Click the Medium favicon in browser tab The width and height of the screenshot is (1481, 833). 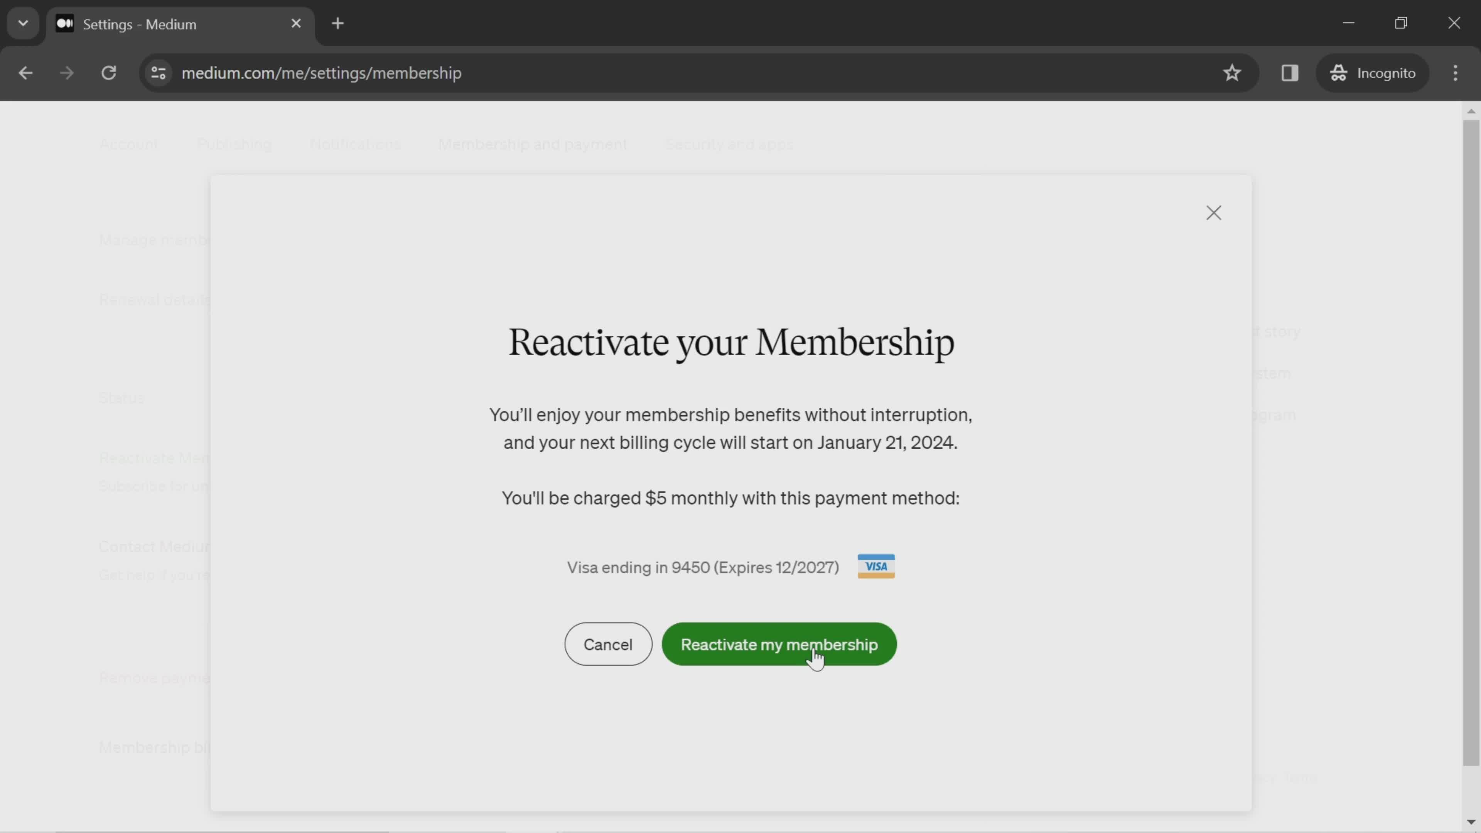64,24
